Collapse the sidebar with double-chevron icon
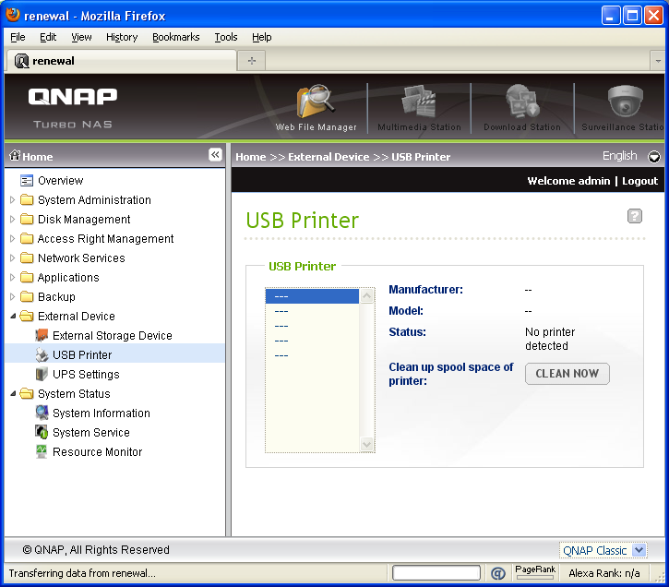This screenshot has height=587, width=669. pyautogui.click(x=215, y=154)
